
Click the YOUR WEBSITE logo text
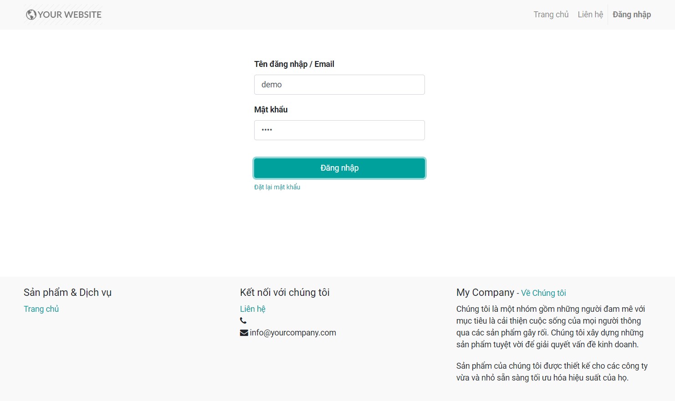70,15
